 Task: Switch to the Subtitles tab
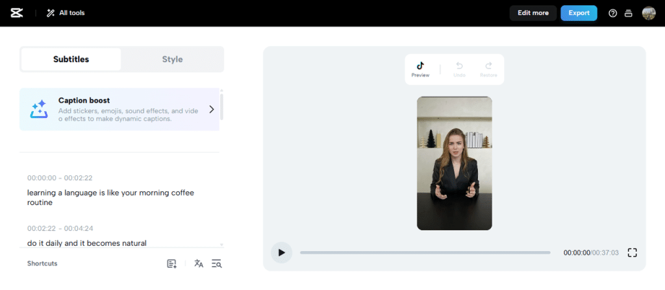(x=71, y=59)
